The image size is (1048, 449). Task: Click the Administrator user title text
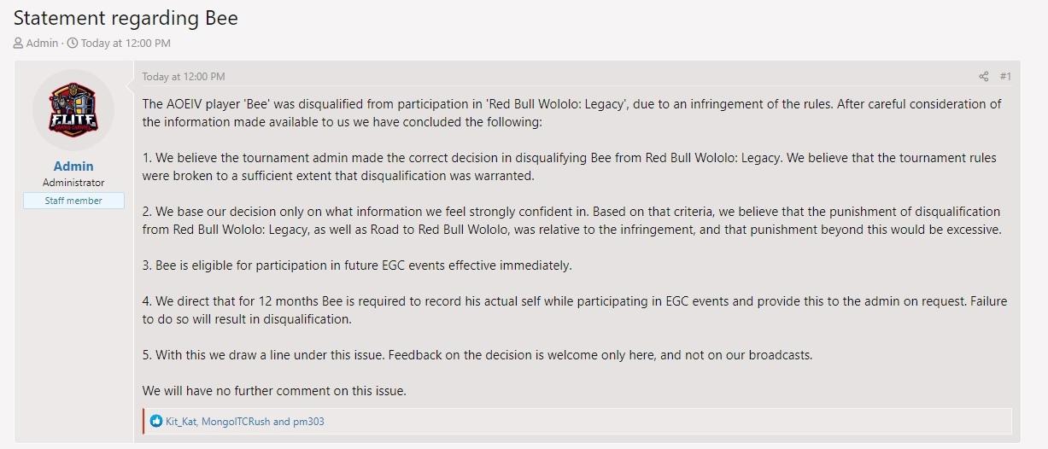click(73, 183)
